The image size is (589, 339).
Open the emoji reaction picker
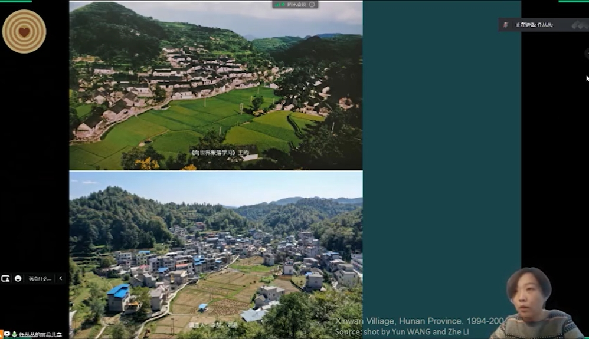(x=18, y=278)
